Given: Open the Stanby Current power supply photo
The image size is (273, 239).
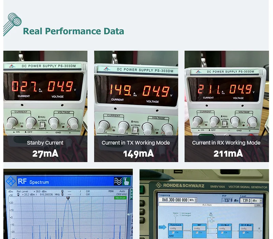Looking at the screenshot, I should click(x=45, y=106).
